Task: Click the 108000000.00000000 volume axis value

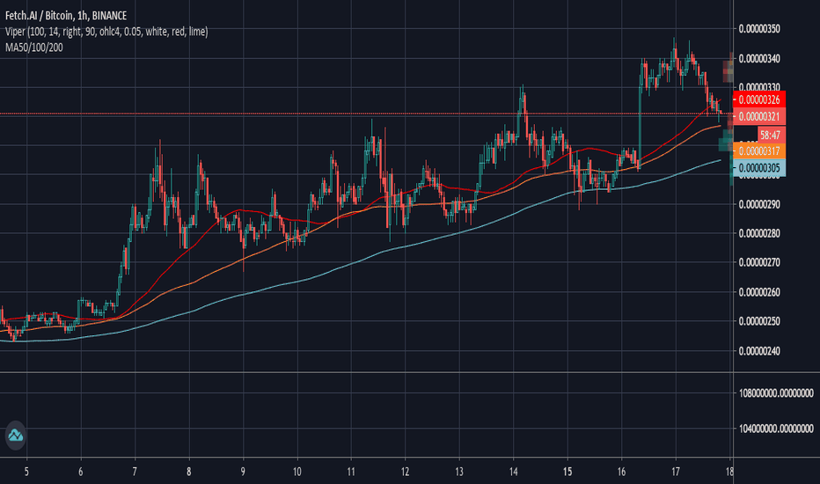Action: pos(776,393)
